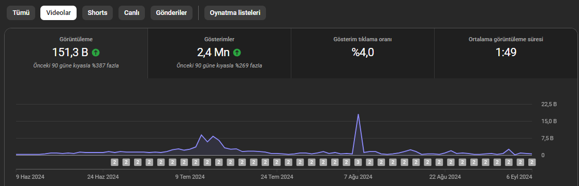Click green up-arrow icon beside 2,4 Mn

coord(237,53)
